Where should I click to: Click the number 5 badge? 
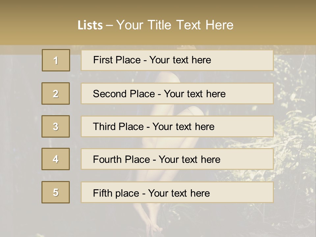[56, 192]
